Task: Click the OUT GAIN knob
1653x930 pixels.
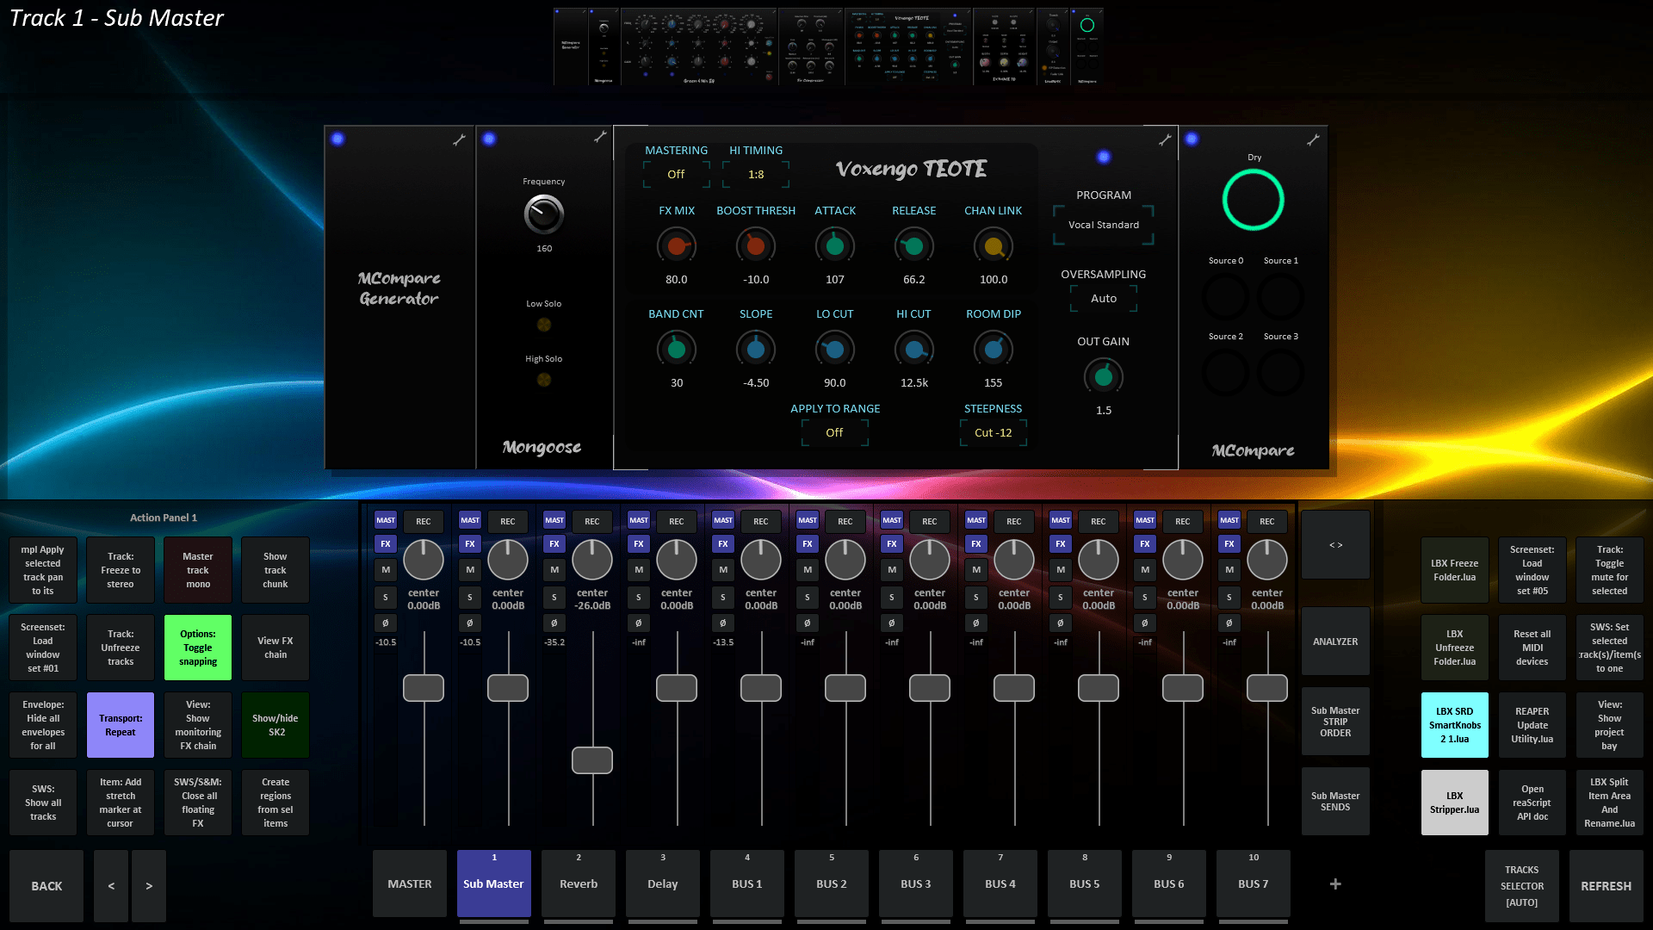Action: pos(1104,377)
